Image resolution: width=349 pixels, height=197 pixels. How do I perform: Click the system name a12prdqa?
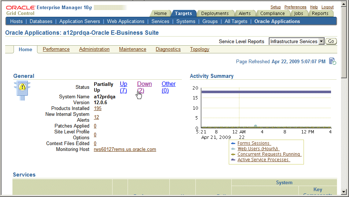click(104, 97)
